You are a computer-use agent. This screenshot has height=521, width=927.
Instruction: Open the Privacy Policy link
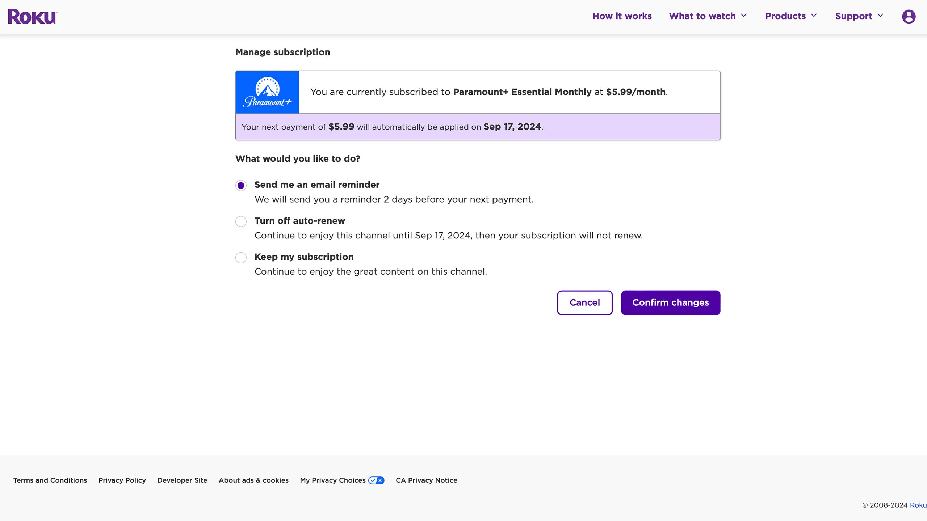point(122,480)
